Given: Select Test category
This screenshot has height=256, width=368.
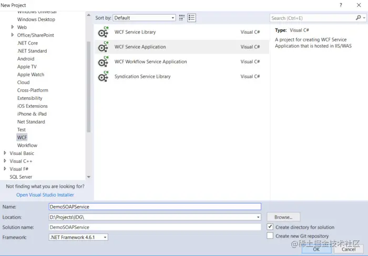Looking at the screenshot, I should [22, 129].
